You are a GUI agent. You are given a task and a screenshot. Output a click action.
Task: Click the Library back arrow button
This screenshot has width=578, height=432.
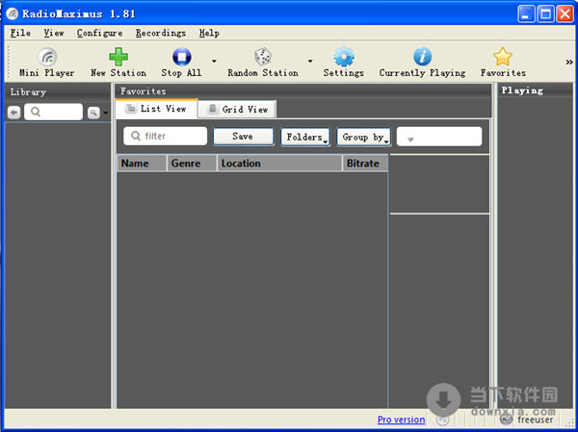point(14,112)
